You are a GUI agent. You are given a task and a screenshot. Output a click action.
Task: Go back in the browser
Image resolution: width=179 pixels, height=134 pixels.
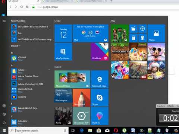10,7
